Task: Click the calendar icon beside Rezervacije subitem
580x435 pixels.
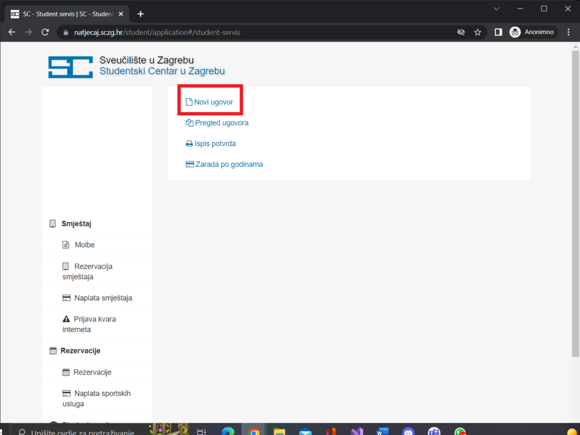Action: (x=66, y=372)
